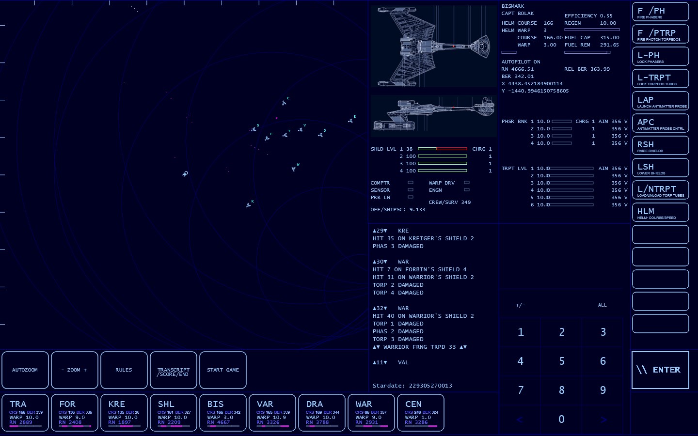Click the - ZOOM + control
This screenshot has width=698, height=436.
coord(75,370)
